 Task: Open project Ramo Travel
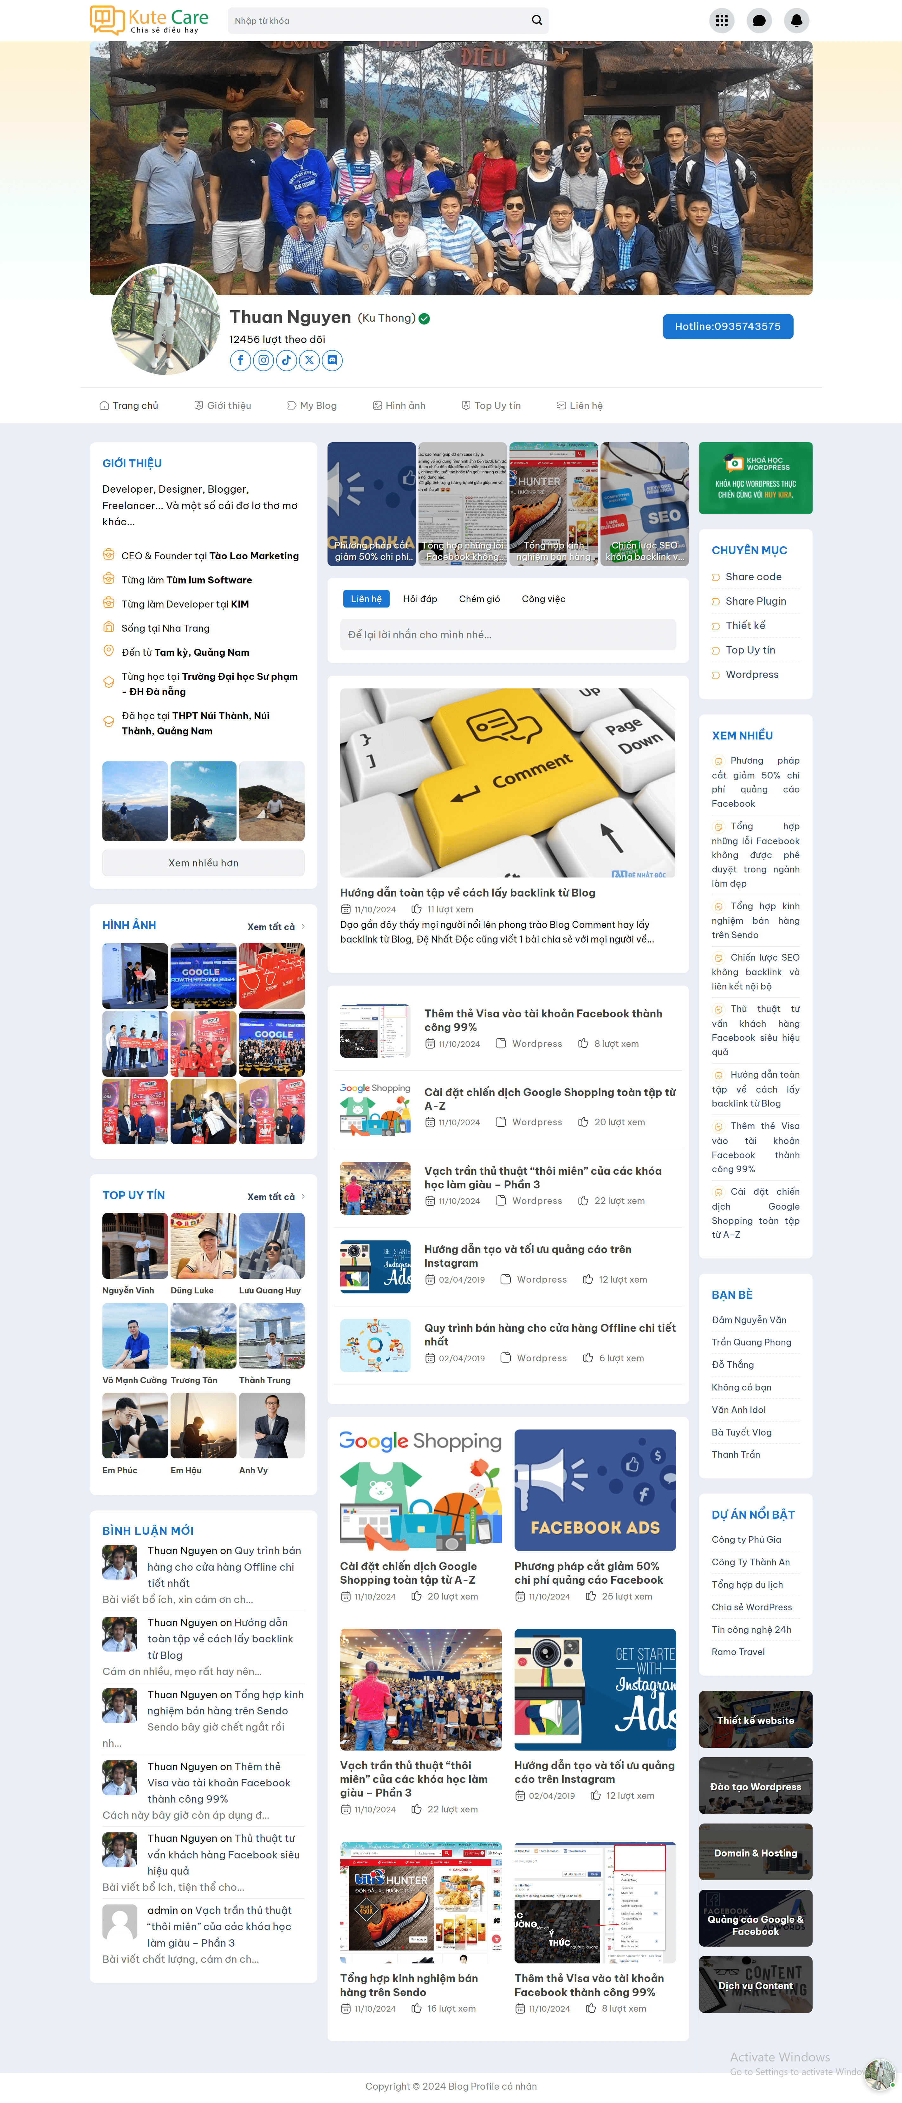click(738, 1652)
